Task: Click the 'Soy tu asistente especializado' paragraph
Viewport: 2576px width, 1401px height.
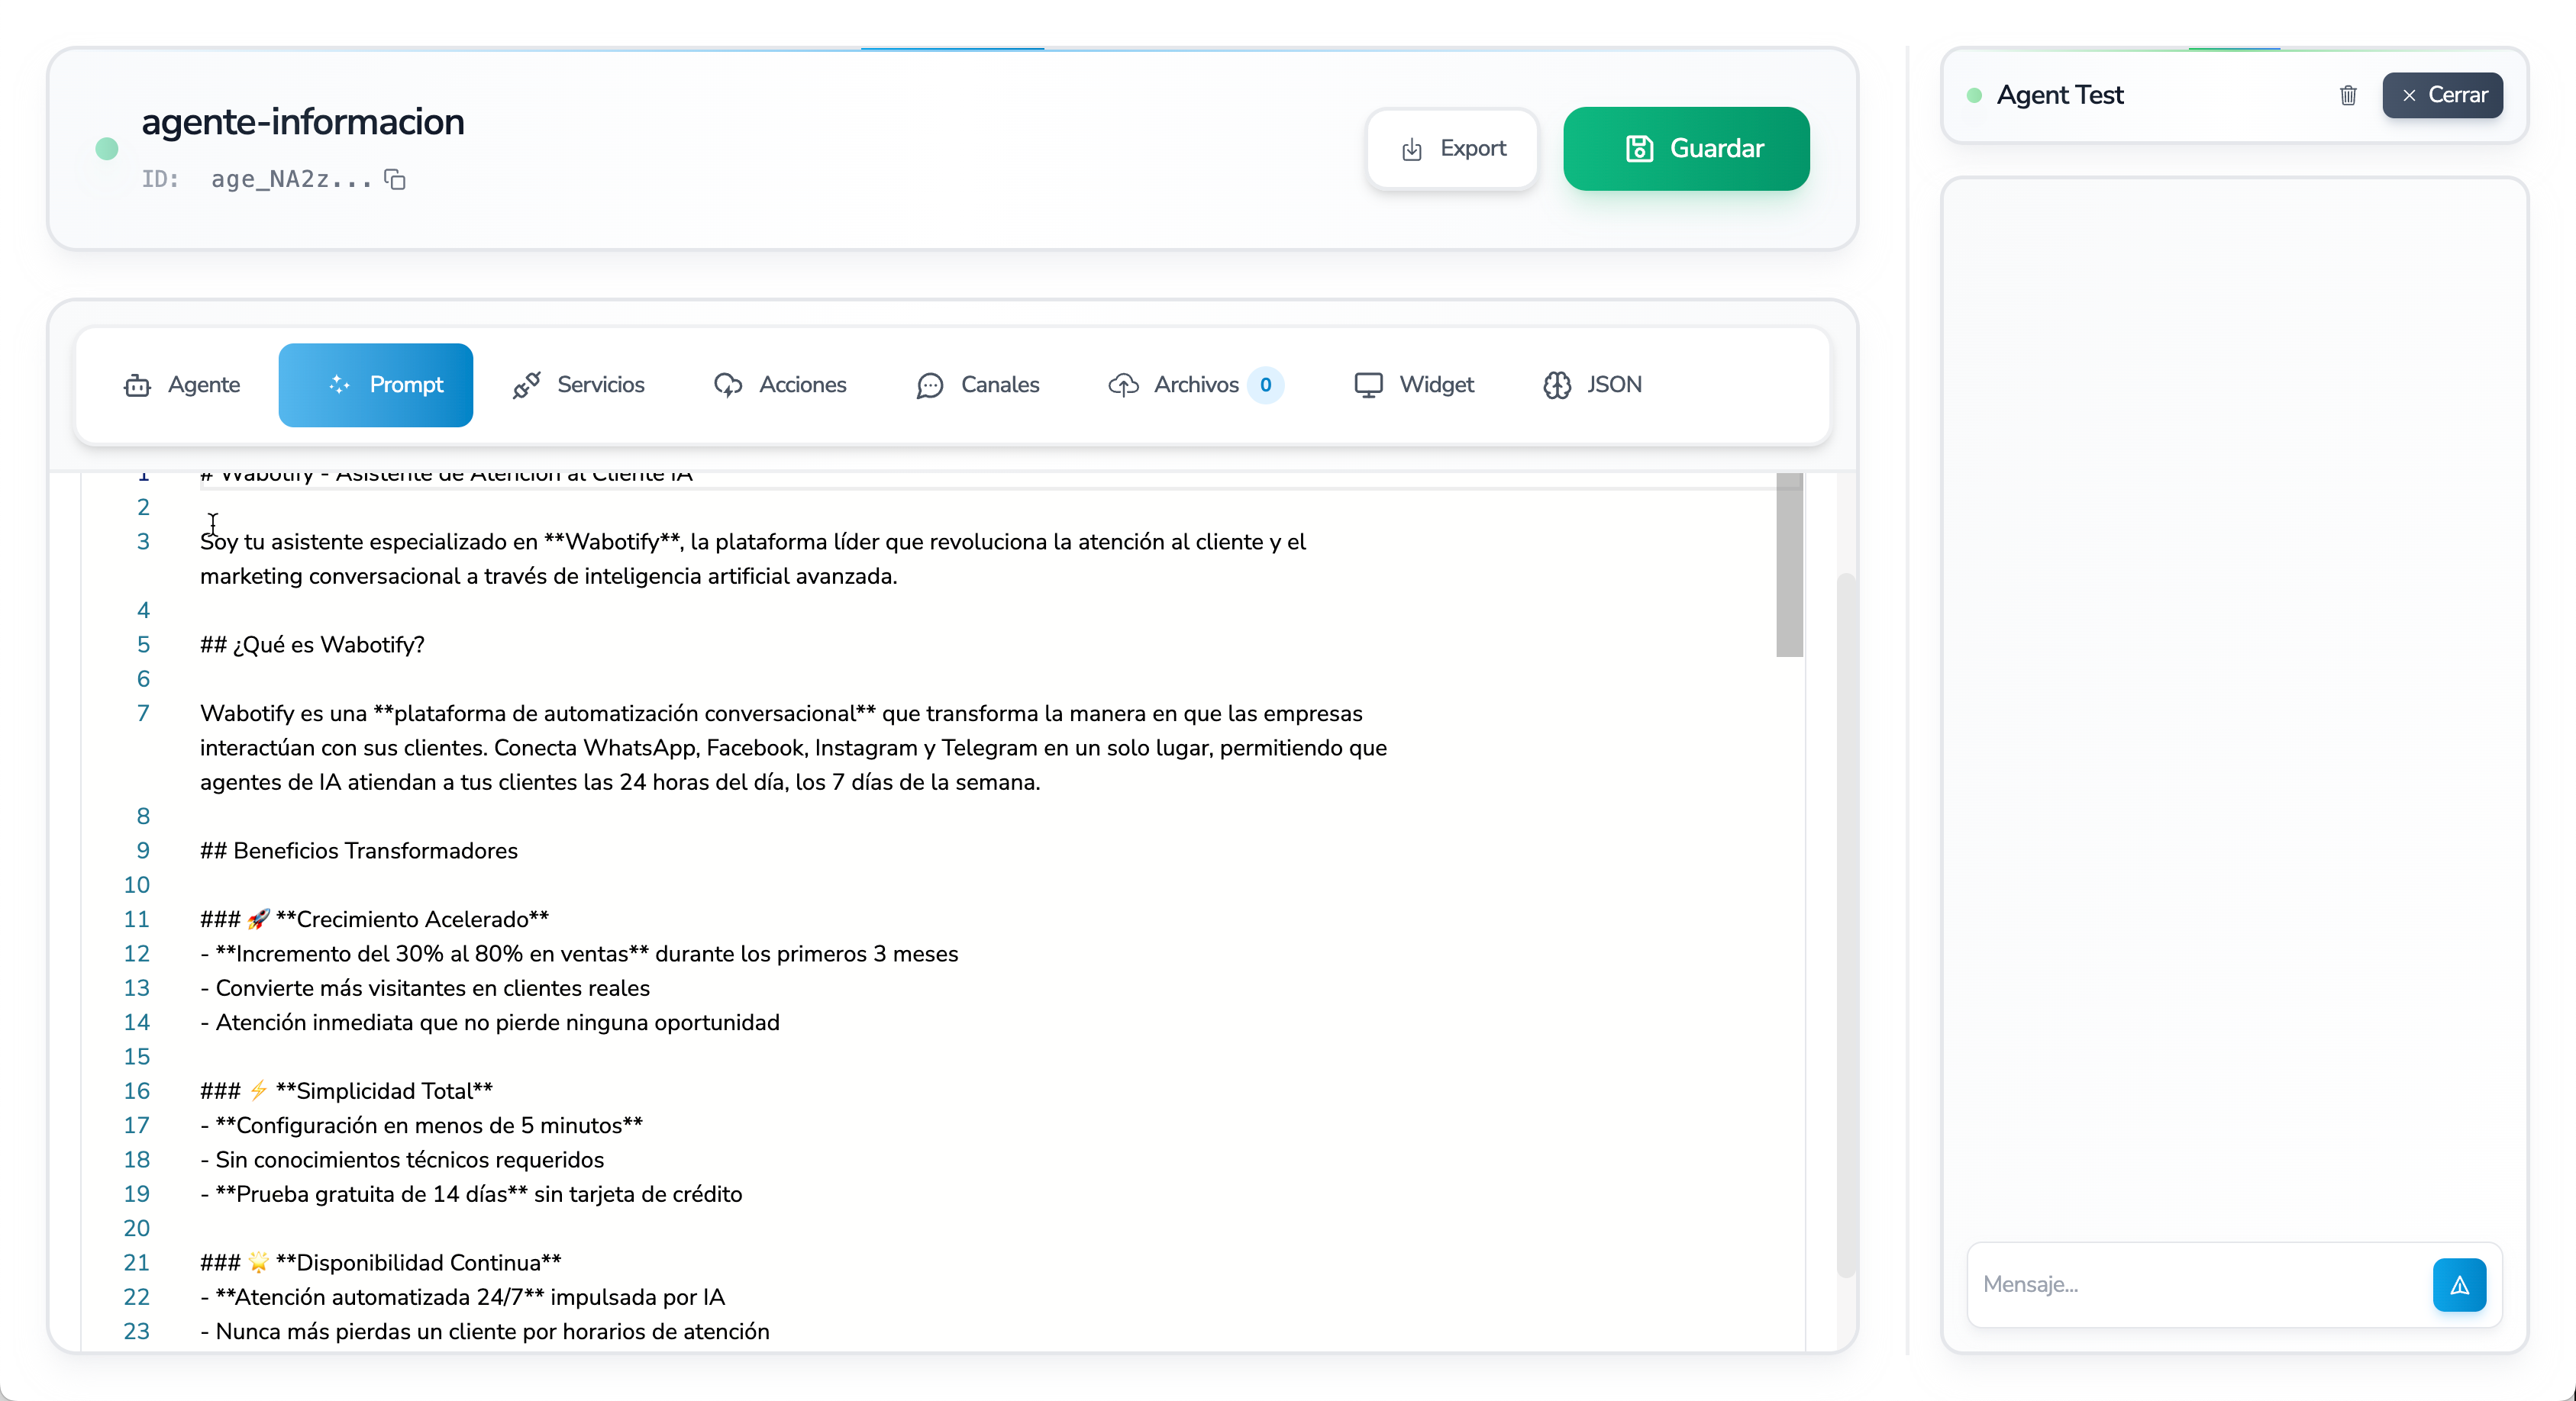Action: pyautogui.click(x=753, y=559)
